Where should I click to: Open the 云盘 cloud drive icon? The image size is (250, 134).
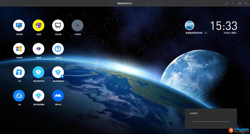click(x=19, y=96)
